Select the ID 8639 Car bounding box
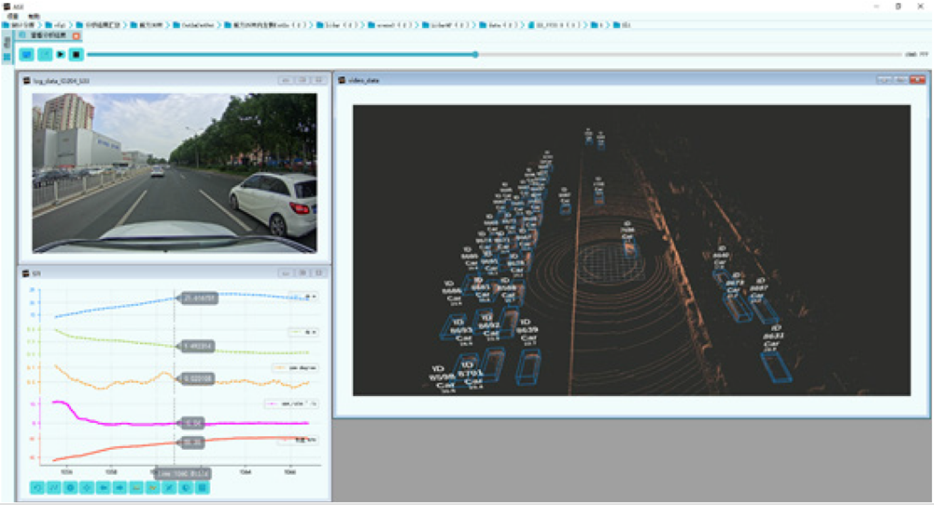 click(528, 366)
